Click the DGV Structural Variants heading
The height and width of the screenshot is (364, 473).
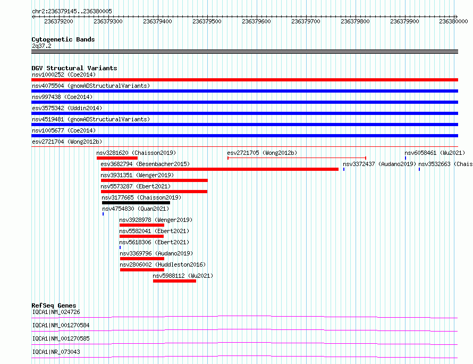tap(74, 68)
